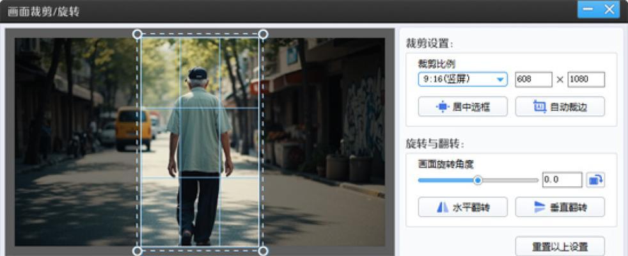The width and height of the screenshot is (628, 256).
Task: Click 重置以上设置 reset settings button
Action: (x=560, y=246)
